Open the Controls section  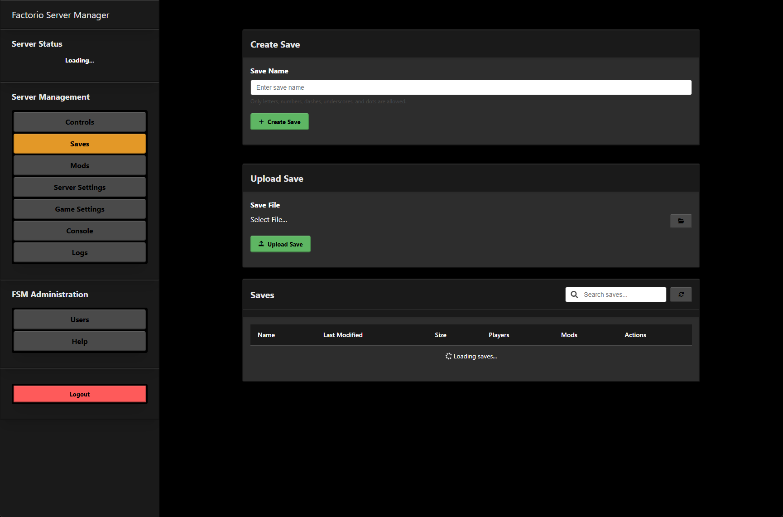coord(80,122)
